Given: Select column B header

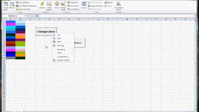Looking at the screenshot, I should [x=20, y=19].
